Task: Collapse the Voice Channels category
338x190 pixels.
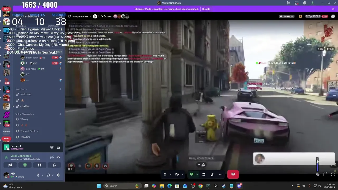Action: pos(25,114)
